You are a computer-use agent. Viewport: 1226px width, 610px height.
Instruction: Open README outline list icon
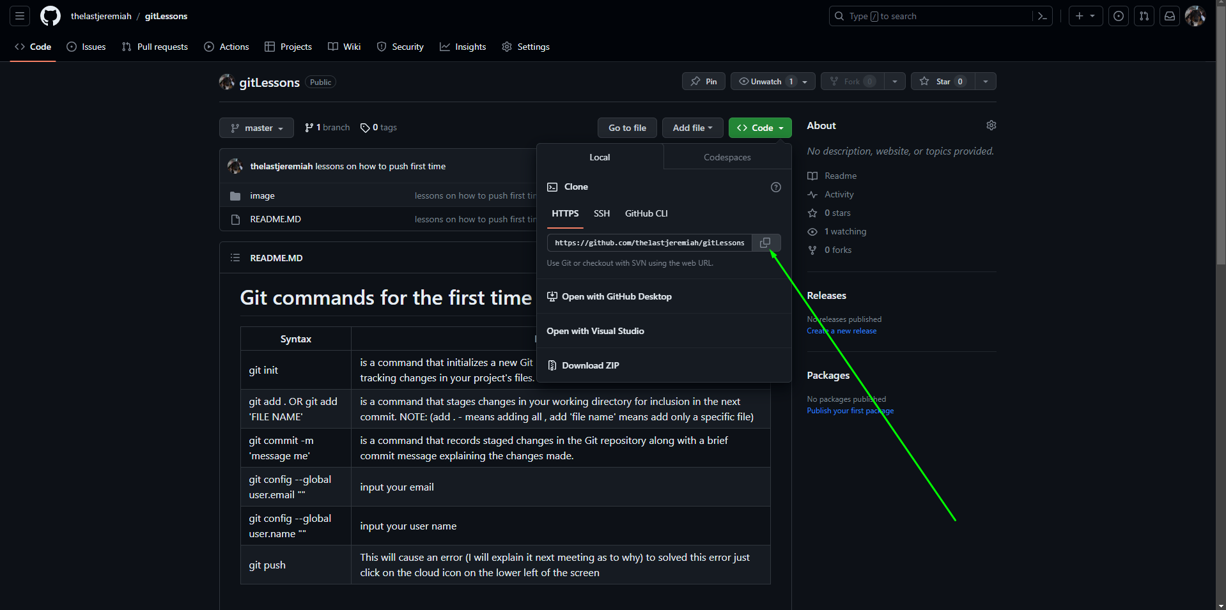[235, 258]
